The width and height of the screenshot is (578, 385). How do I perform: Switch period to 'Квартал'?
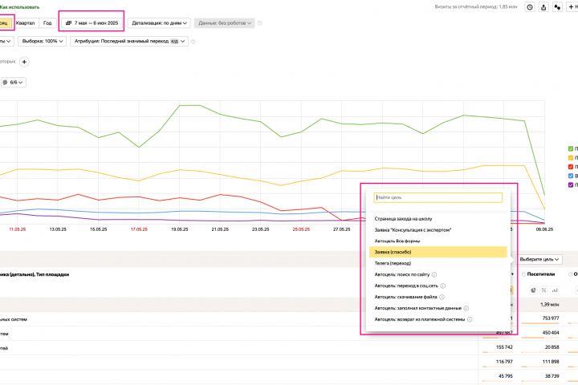point(24,23)
